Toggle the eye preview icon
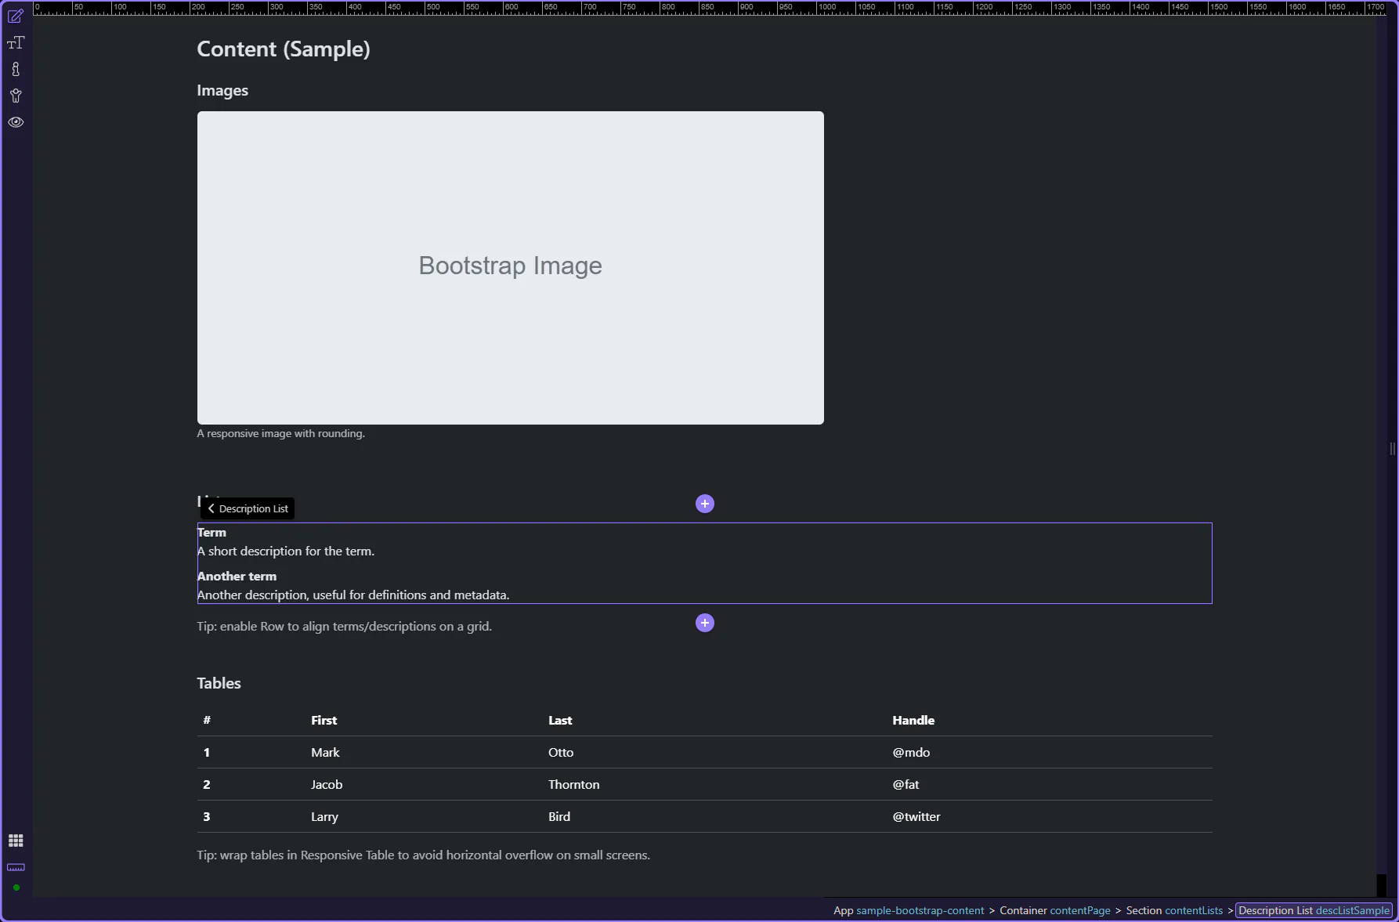This screenshot has width=1399, height=922. click(16, 122)
